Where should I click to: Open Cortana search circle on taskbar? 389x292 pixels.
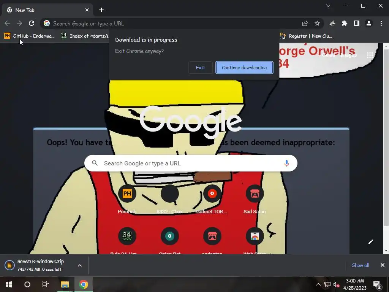tap(27, 284)
